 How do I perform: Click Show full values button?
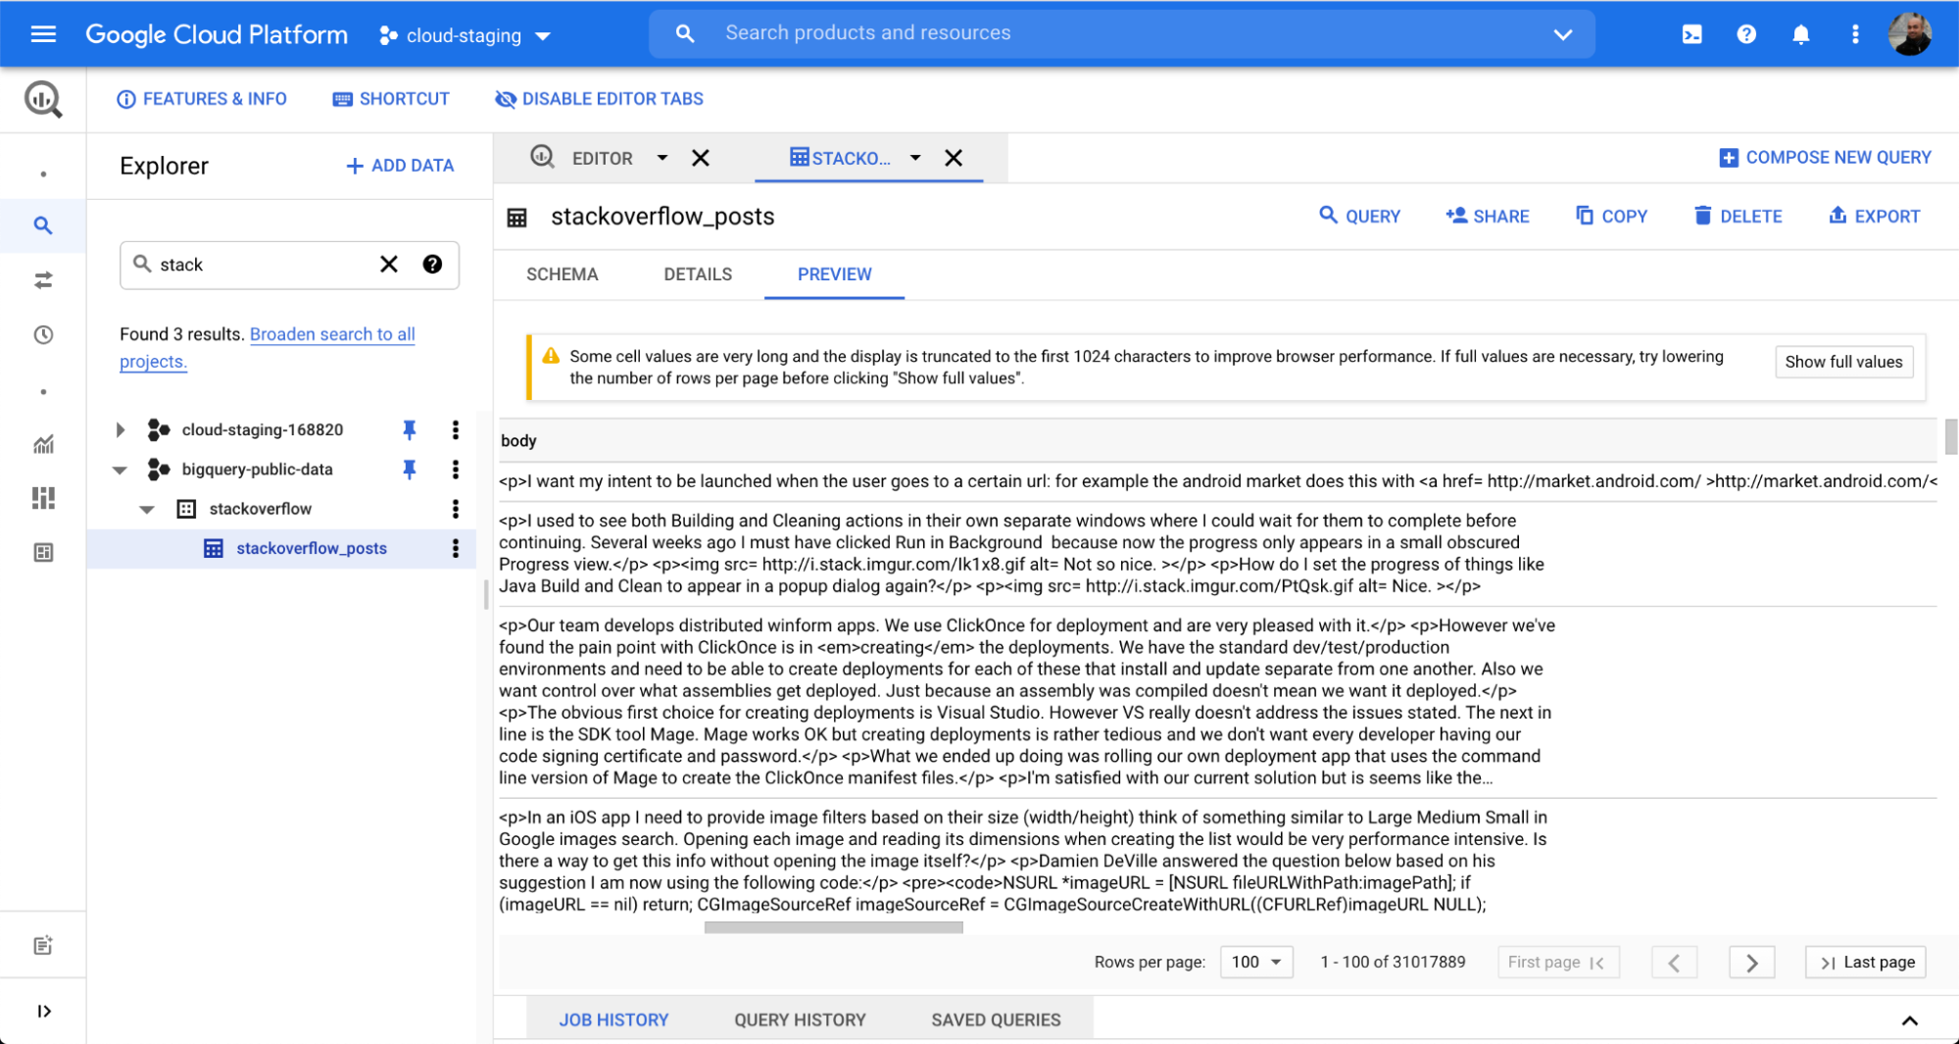pos(1843,362)
